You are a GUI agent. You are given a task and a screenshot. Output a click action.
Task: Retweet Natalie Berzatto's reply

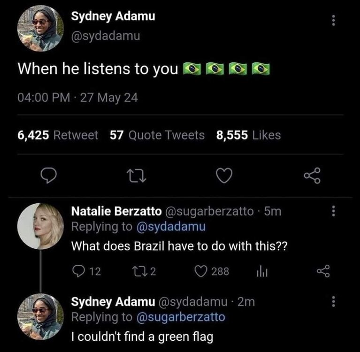(145, 271)
